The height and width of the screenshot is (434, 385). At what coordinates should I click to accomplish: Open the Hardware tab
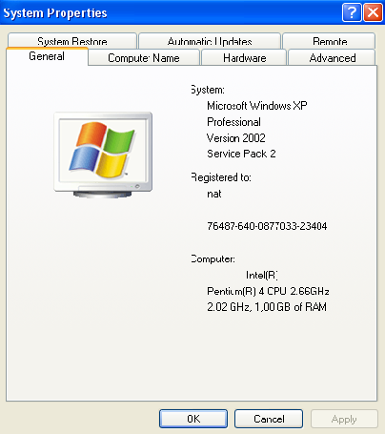[244, 58]
